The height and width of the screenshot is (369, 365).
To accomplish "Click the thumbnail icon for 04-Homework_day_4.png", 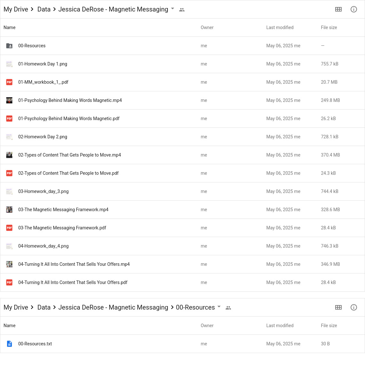I will click(x=9, y=246).
